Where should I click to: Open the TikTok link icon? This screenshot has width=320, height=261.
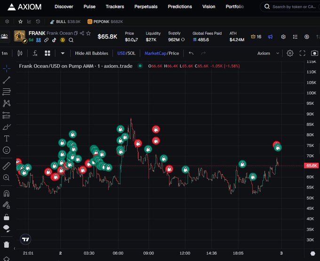pyautogui.click(x=54, y=40)
